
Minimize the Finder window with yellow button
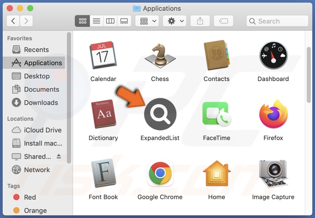[20, 8]
